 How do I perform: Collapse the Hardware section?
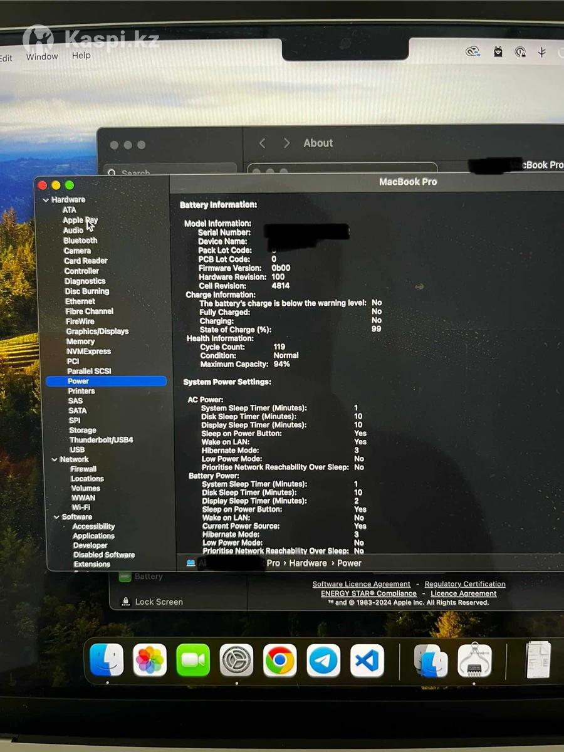coord(45,200)
